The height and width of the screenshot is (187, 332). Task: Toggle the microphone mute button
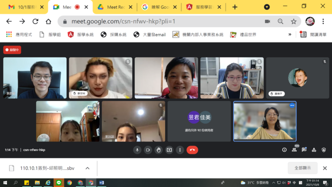pyautogui.click(x=137, y=150)
